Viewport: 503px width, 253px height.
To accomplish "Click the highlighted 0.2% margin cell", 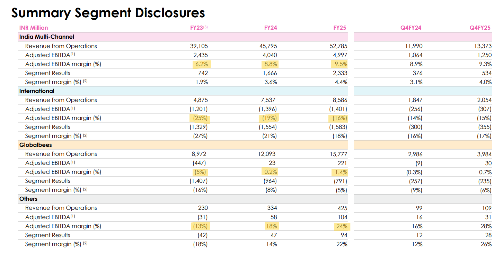I will coord(269,172).
